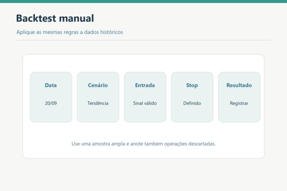Click the note about amostra ampla
Screen dimensions: 287x191
143,144
